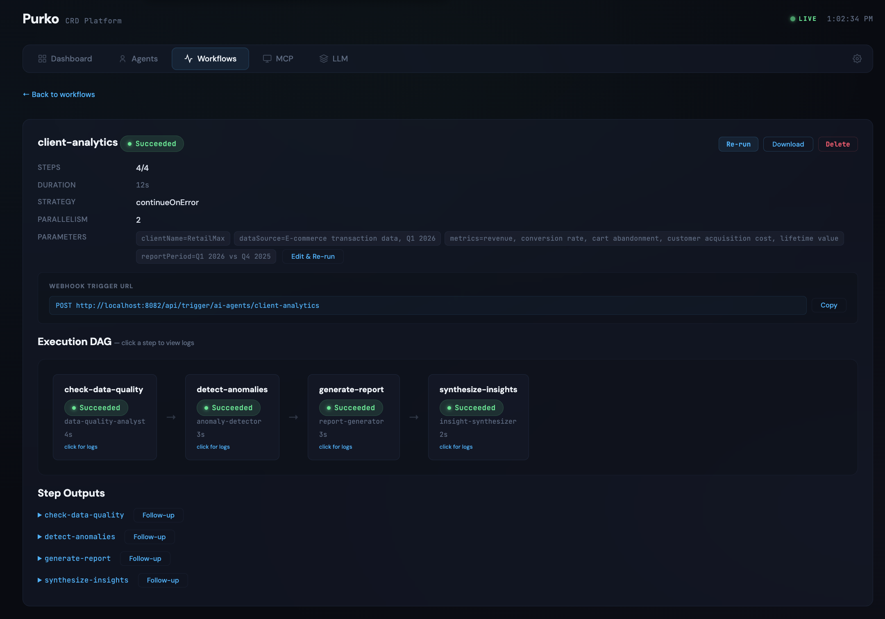Copy the webhook trigger URL
This screenshot has height=619, width=885.
(828, 305)
